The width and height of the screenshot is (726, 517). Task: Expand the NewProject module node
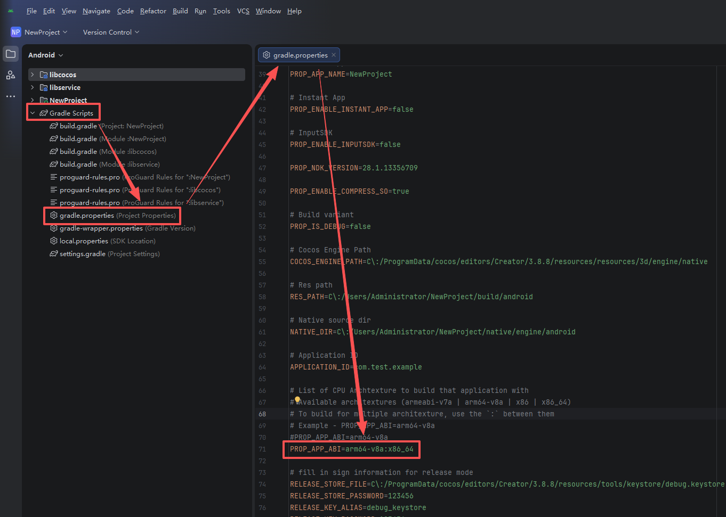point(33,100)
